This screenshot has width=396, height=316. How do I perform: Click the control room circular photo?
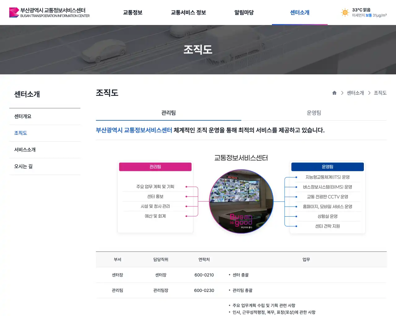(x=241, y=201)
